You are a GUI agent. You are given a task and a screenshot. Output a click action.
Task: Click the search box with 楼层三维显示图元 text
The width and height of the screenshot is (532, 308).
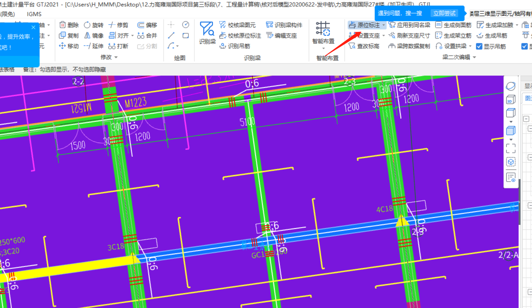501,14
